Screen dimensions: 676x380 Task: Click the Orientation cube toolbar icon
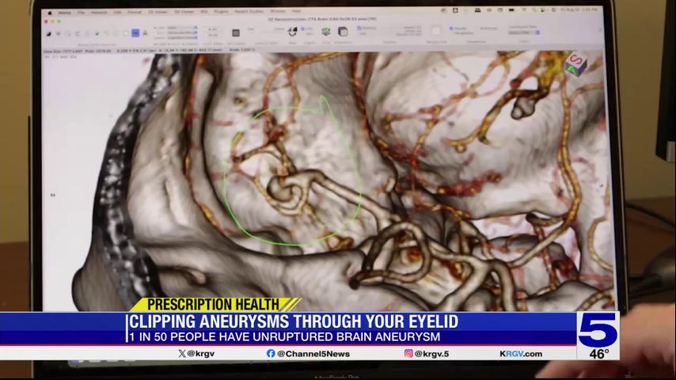click(x=343, y=32)
